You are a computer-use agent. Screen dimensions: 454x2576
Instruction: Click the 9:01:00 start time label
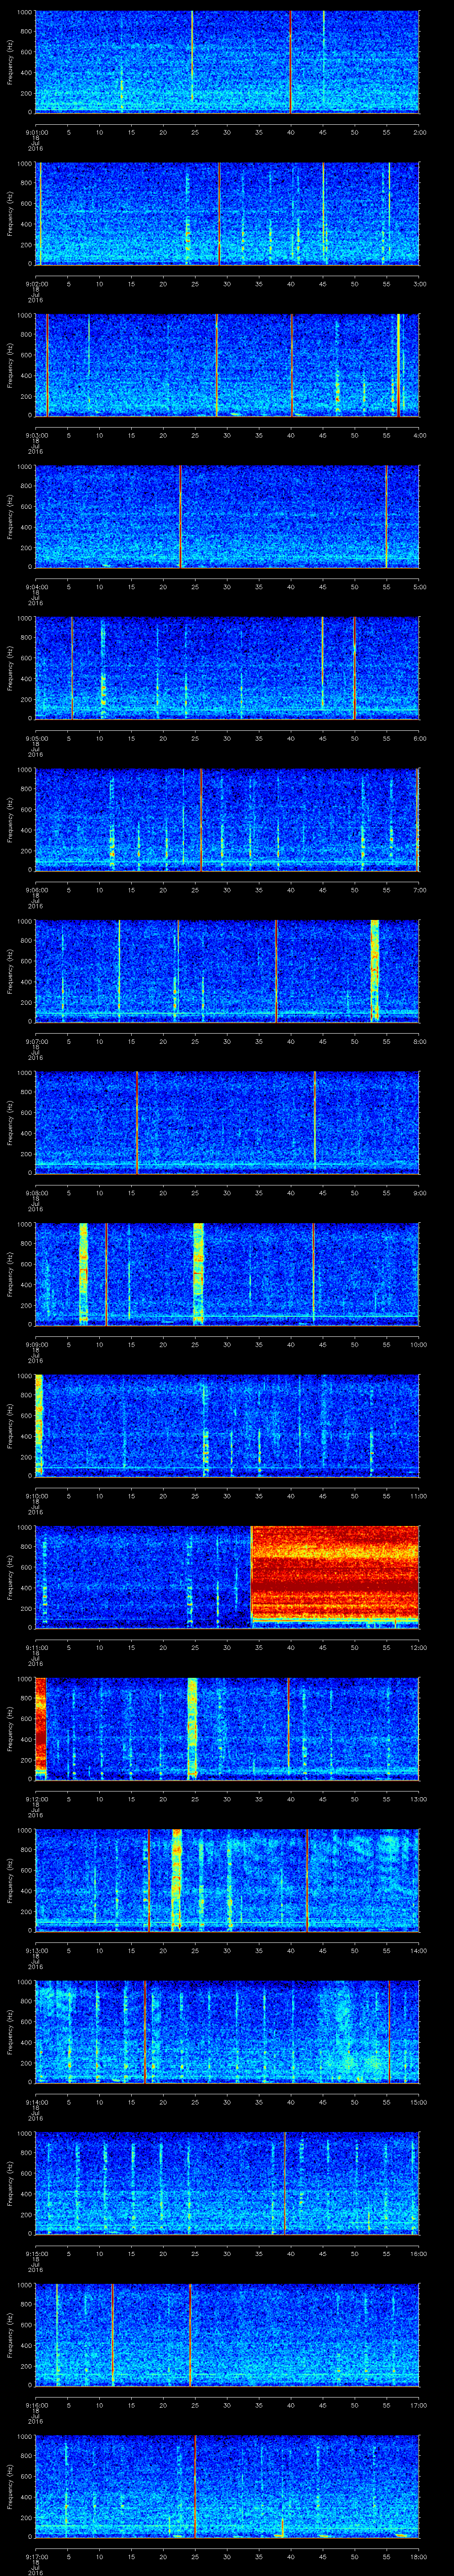(36, 132)
